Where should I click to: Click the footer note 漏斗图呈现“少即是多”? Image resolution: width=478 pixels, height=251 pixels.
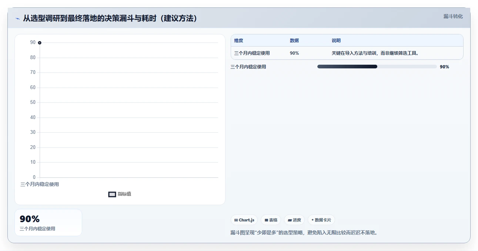point(304,233)
